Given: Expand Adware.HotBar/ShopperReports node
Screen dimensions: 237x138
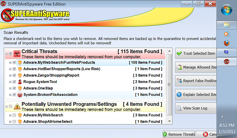Looking at the screenshot, I should pos(10,69).
